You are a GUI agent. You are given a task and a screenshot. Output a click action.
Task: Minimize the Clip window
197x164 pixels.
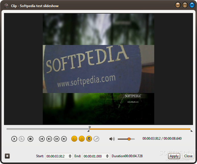(x=178, y=5)
